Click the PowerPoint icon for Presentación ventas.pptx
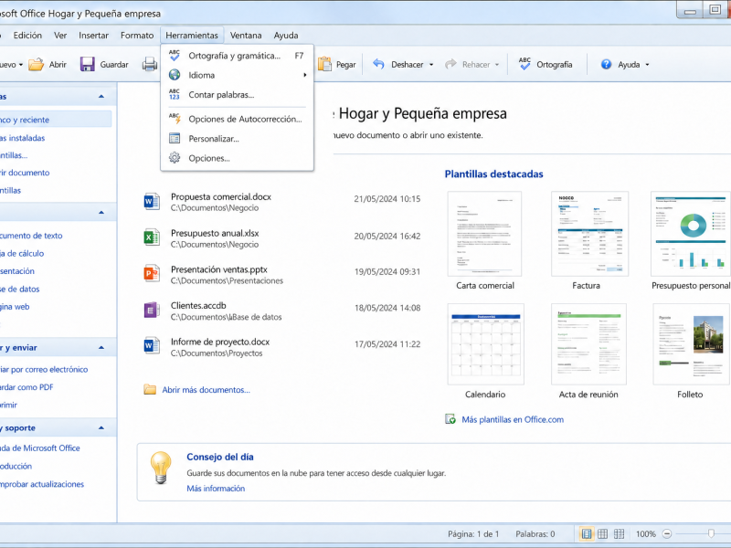The width and height of the screenshot is (731, 548). point(152,273)
